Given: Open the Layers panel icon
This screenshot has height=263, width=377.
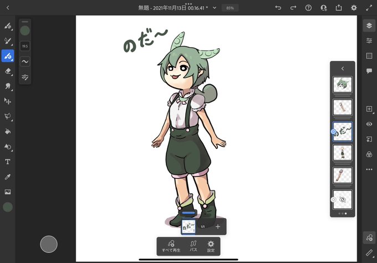Looking at the screenshot, I should (x=369, y=25).
